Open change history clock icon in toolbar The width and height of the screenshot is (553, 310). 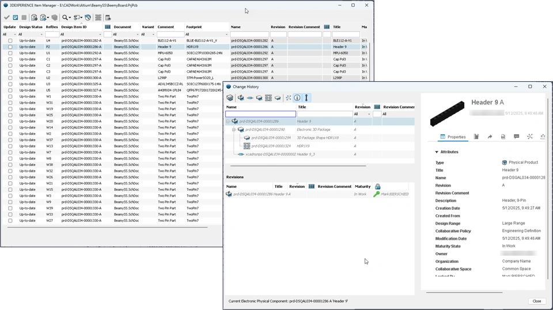click(88, 17)
